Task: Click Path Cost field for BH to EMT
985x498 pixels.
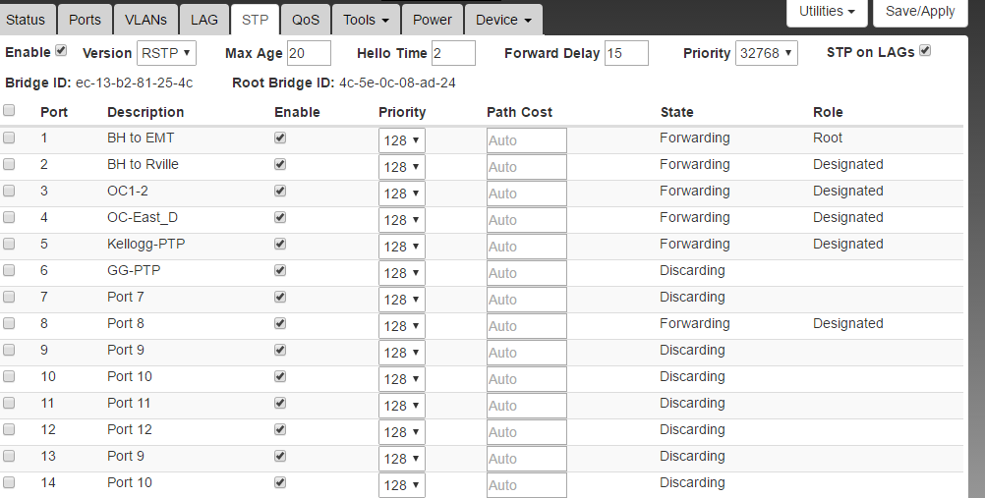Action: pos(526,140)
